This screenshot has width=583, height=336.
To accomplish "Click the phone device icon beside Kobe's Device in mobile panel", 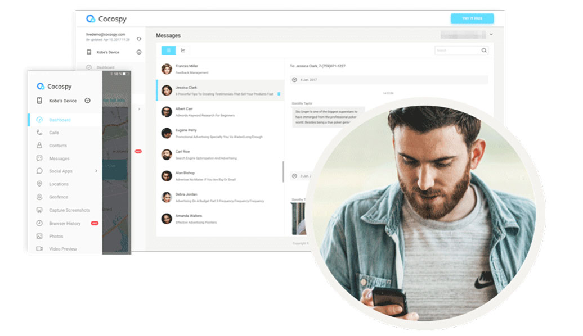I will 39,100.
